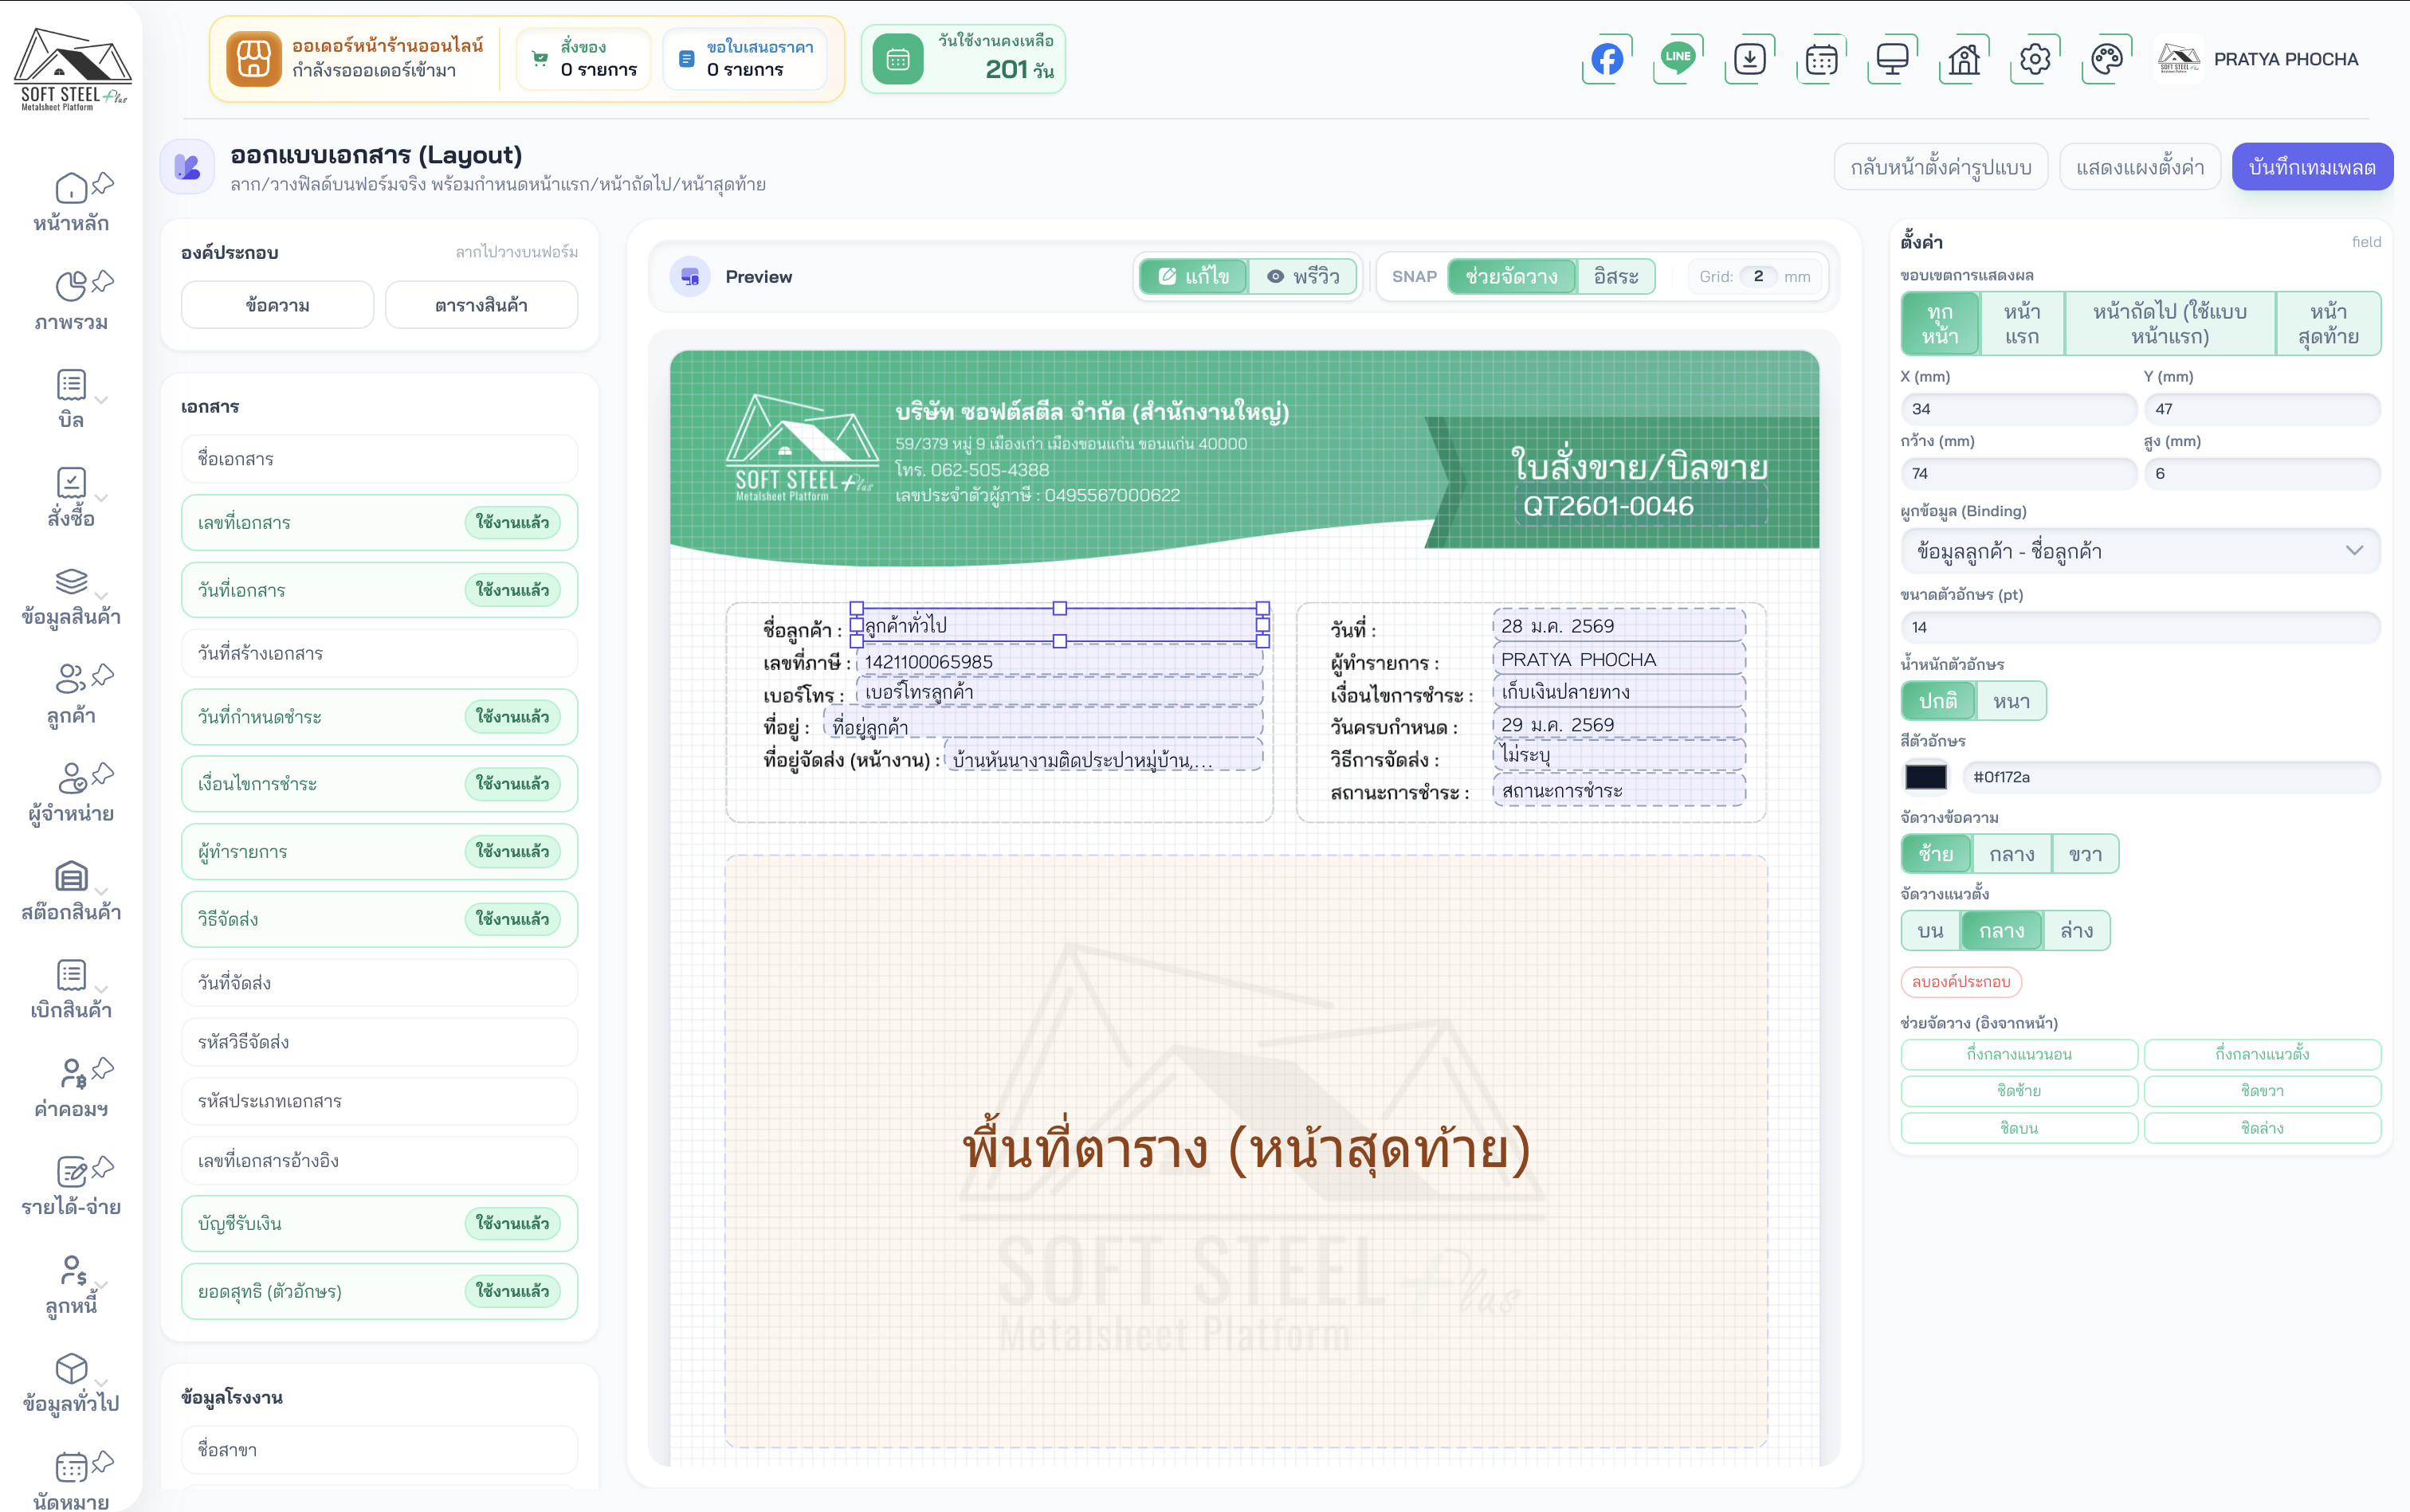2410x1512 pixels.
Task: Open the stock warehouse sidebar icon
Action: pos(71,877)
